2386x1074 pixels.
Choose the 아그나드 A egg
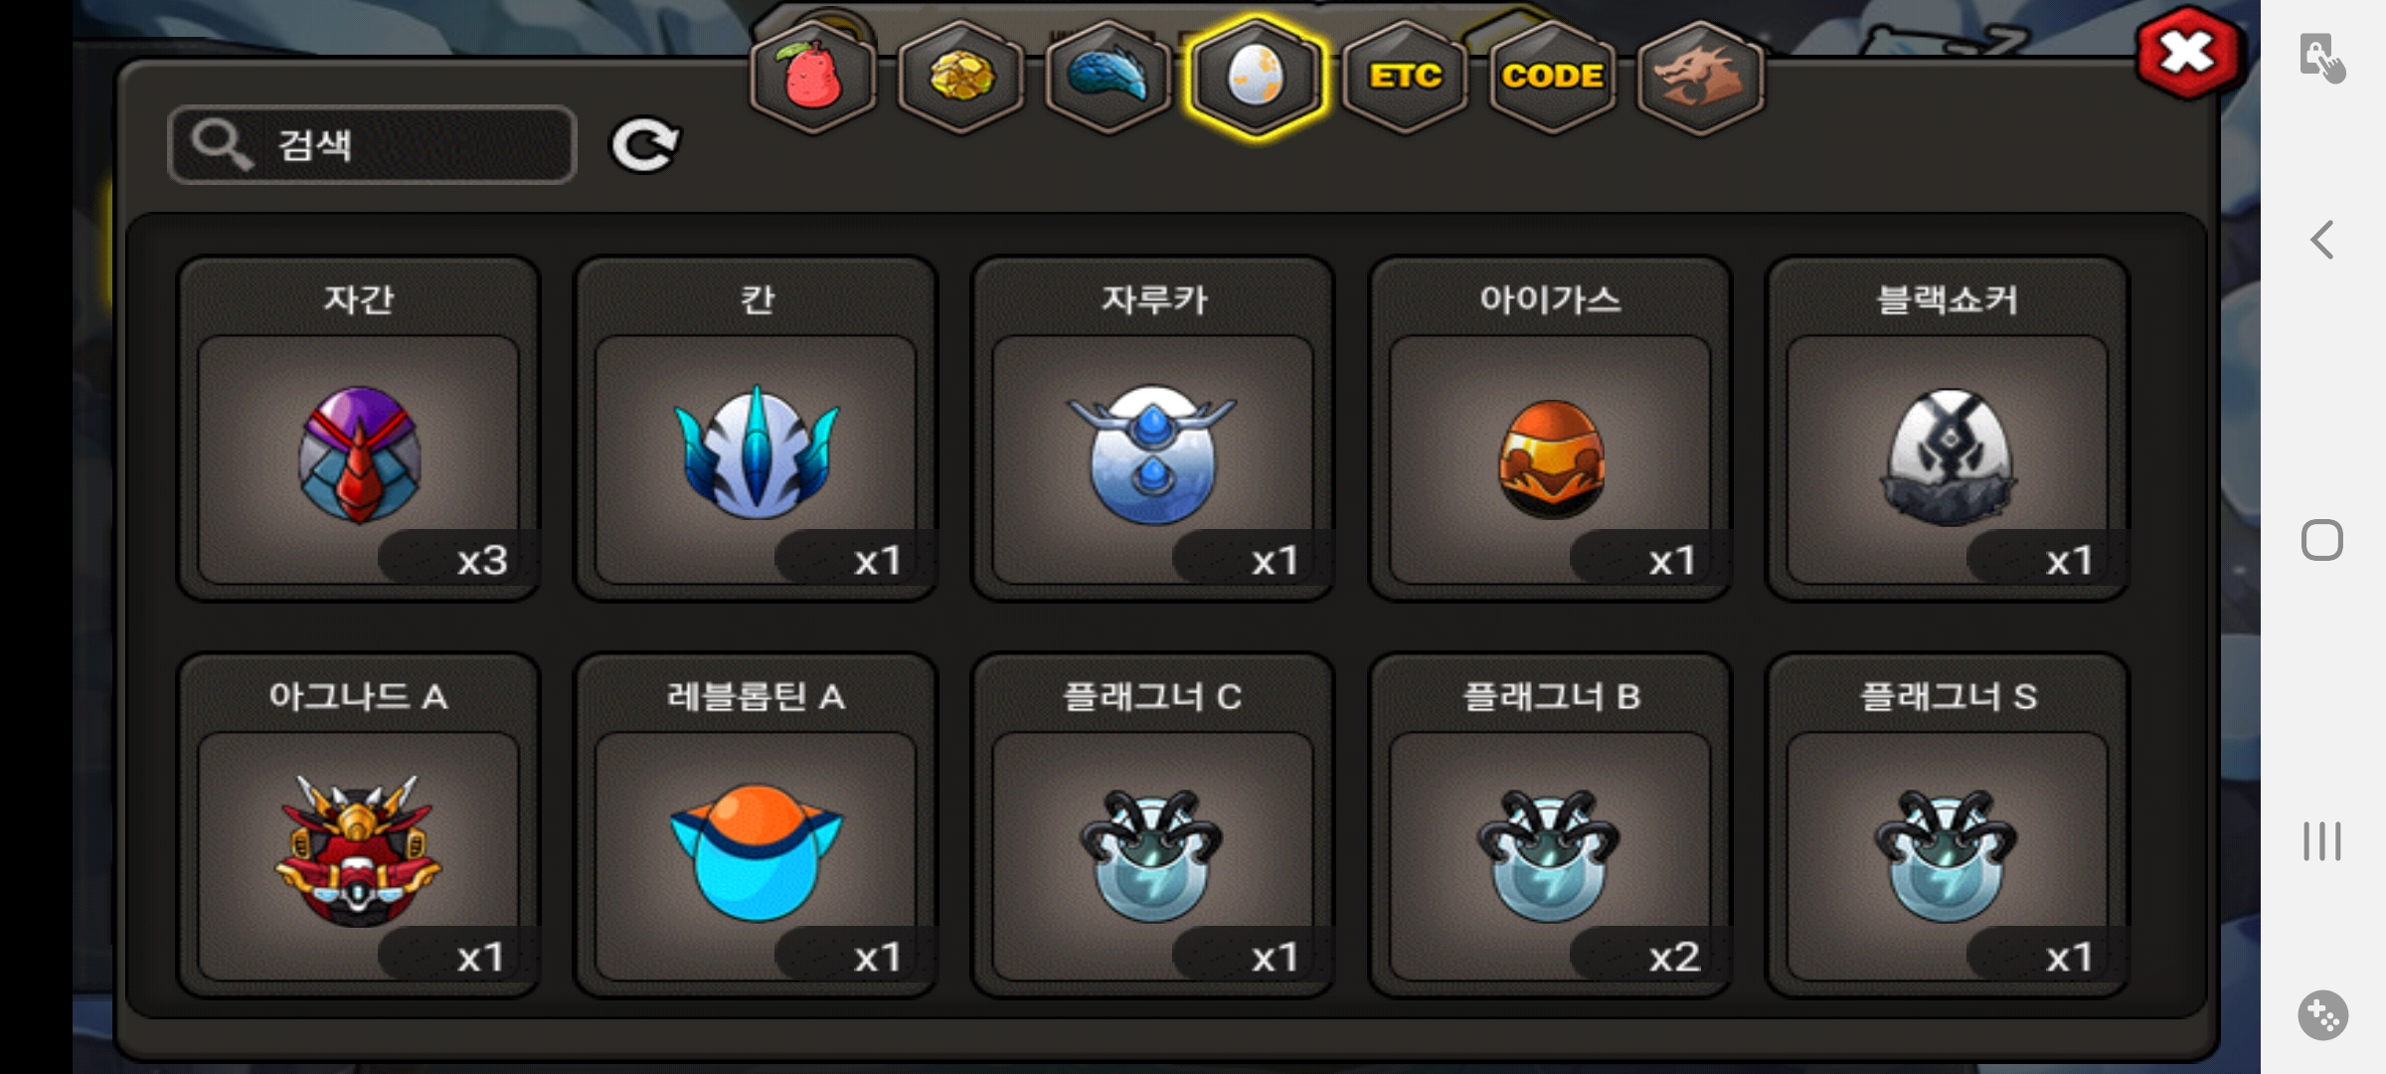click(x=359, y=825)
